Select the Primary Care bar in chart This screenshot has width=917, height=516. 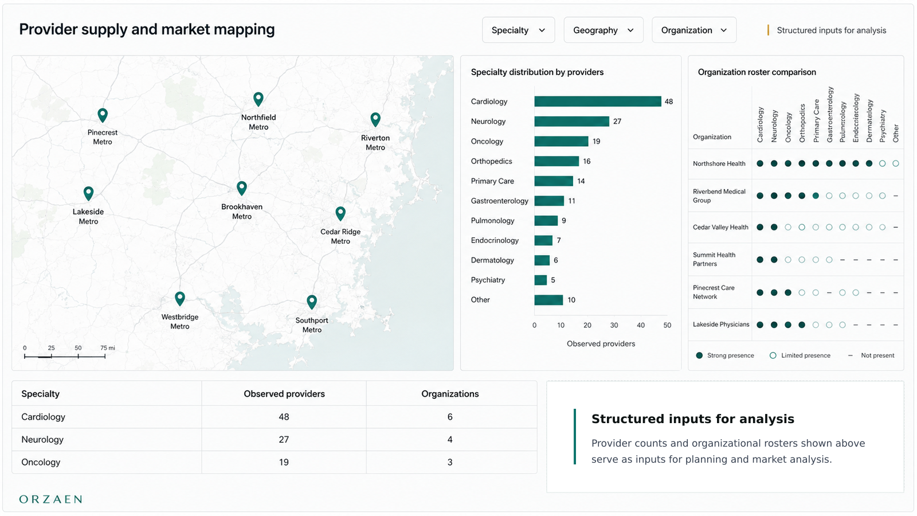tap(554, 181)
